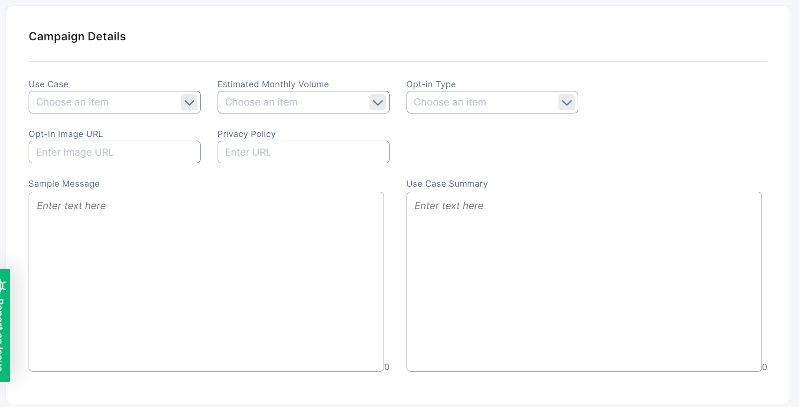Click the Use Case Summary label
Image resolution: width=799 pixels, height=407 pixels.
click(447, 184)
